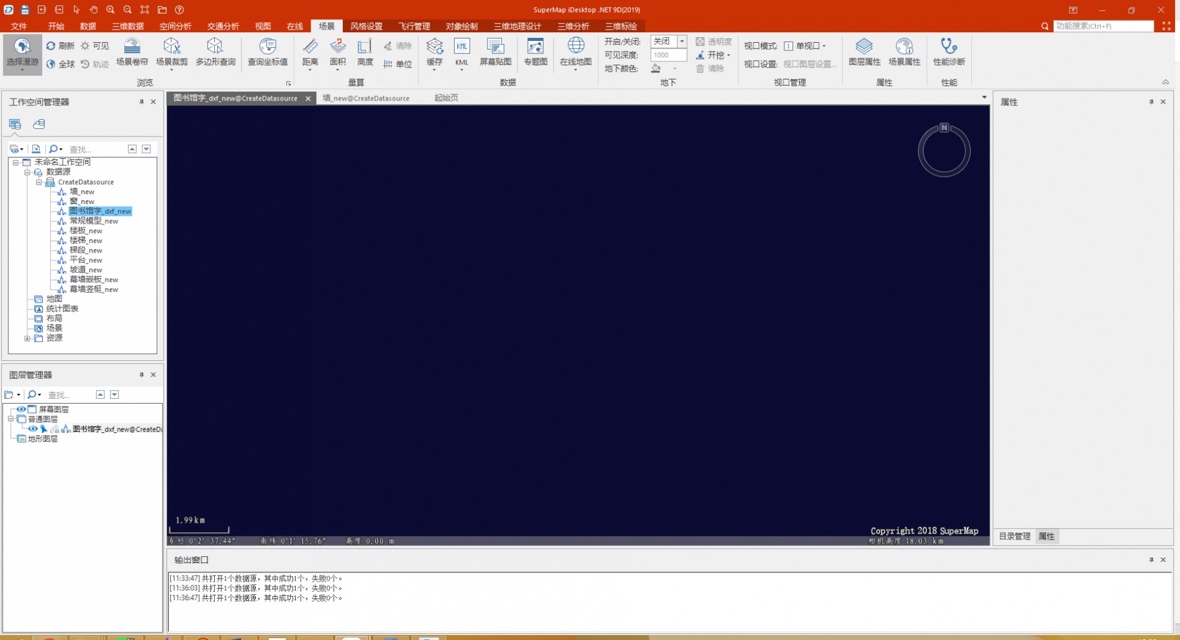Open the KML data tool
Image resolution: width=1180 pixels, height=640 pixels.
(461, 52)
